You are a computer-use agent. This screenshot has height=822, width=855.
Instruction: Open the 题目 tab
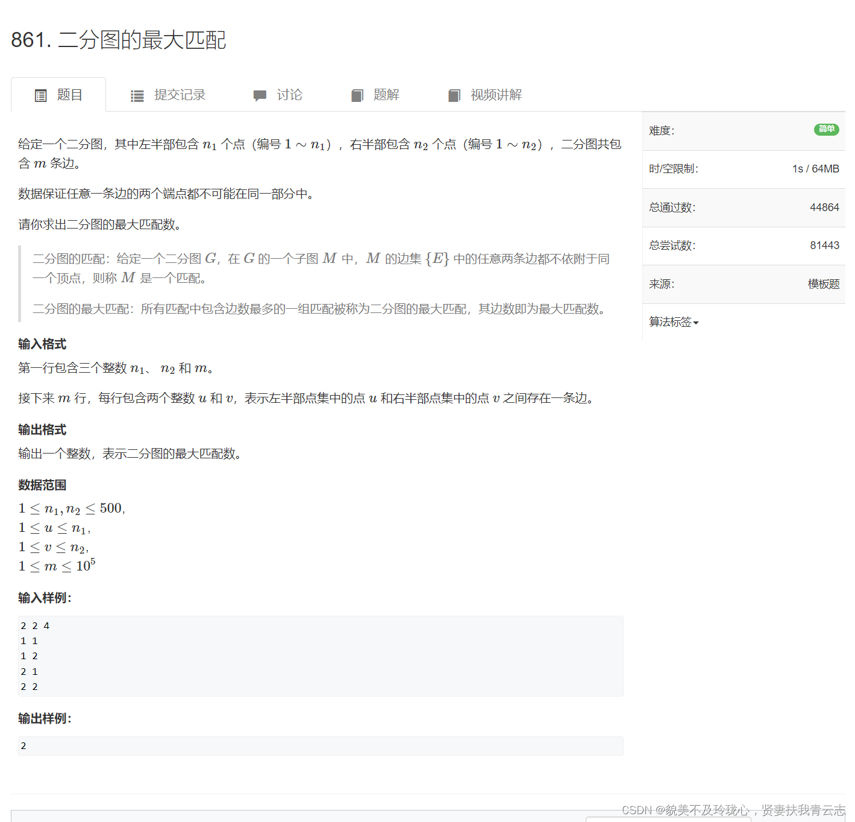click(x=58, y=95)
